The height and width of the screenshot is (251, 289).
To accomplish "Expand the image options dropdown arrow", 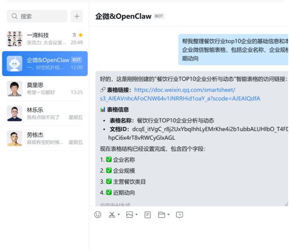I will point(137,215).
